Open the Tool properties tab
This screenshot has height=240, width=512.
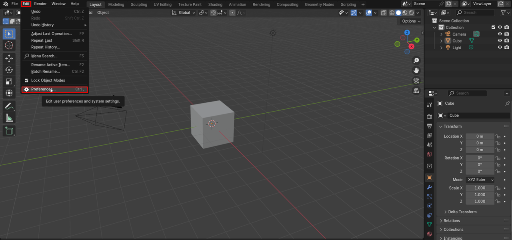pyautogui.click(x=430, y=105)
